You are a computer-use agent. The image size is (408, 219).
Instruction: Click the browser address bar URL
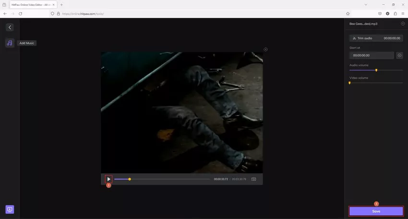(x=83, y=14)
